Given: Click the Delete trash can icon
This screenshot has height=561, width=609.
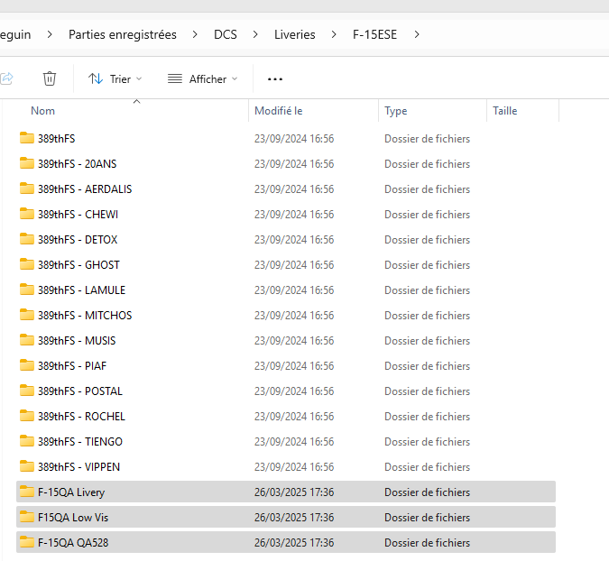Looking at the screenshot, I should pos(50,78).
